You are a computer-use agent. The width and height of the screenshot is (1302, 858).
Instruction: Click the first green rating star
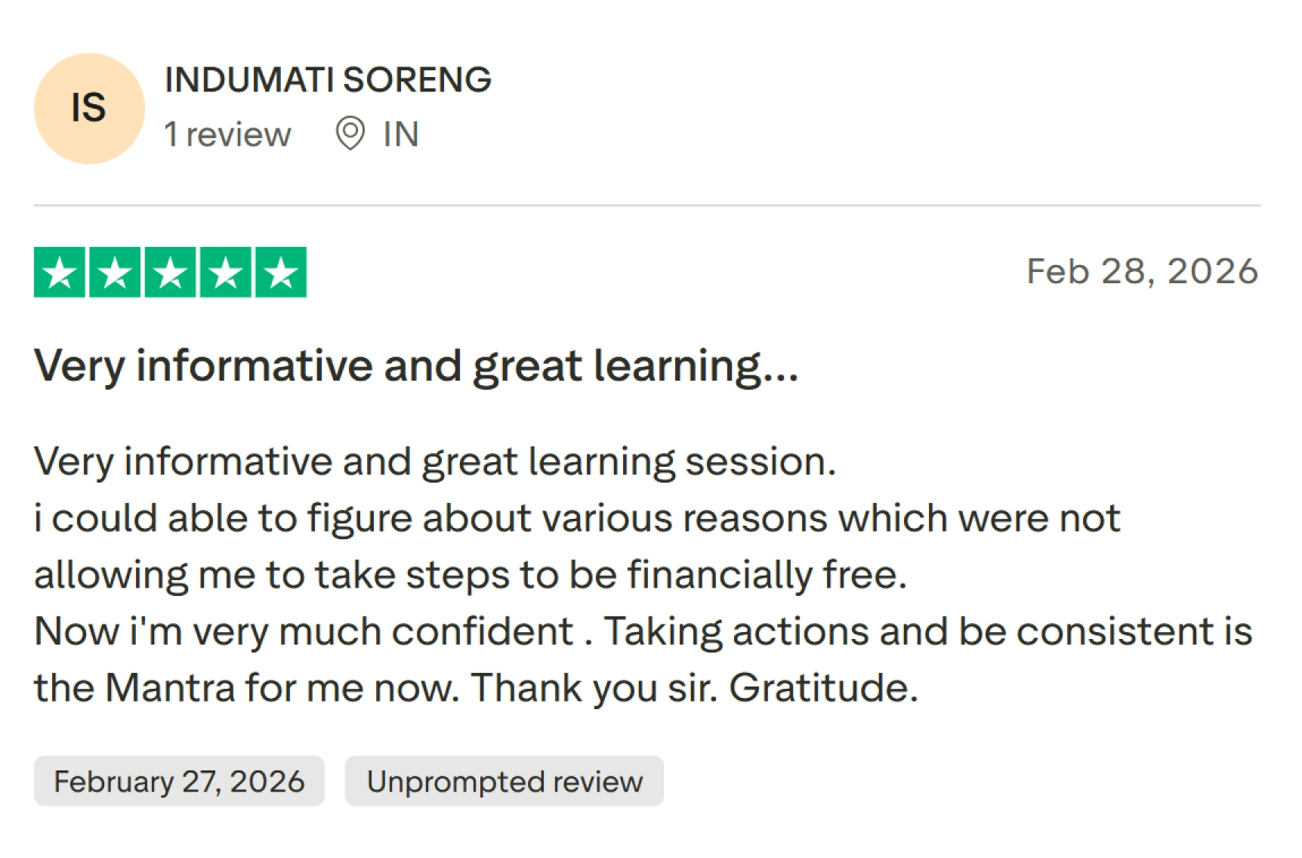[60, 272]
